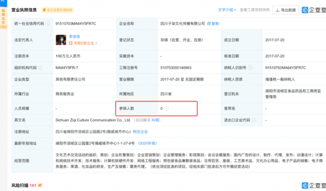Screen dimensions: 326x191
Task: Select credit code 91510703MA64Y5FR7C in first row
Action: pyautogui.click(x=76, y=24)
